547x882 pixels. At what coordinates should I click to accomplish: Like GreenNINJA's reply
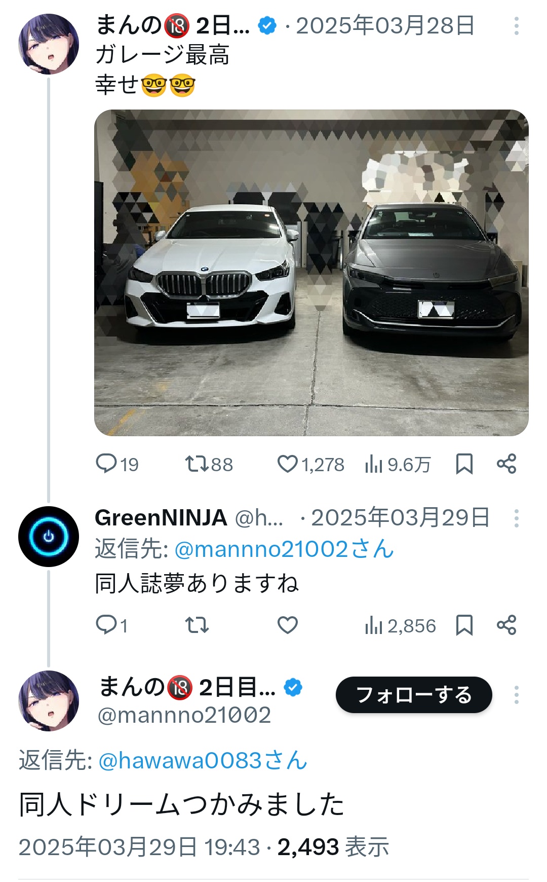[x=288, y=625]
